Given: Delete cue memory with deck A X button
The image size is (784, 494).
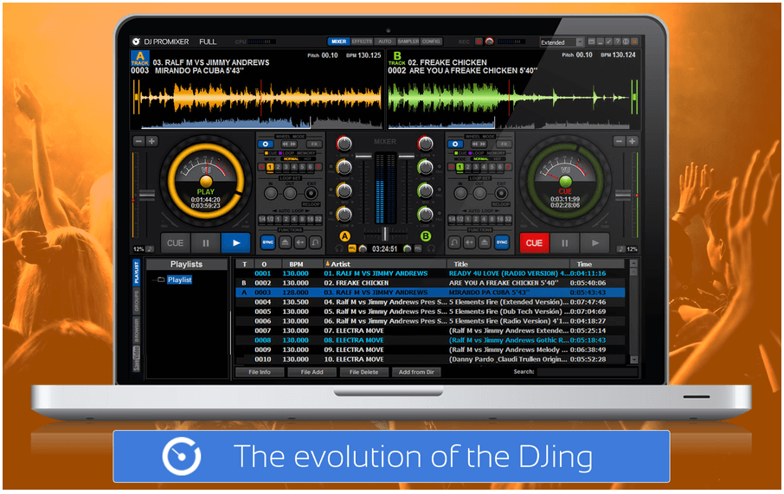Looking at the screenshot, I should click(318, 167).
